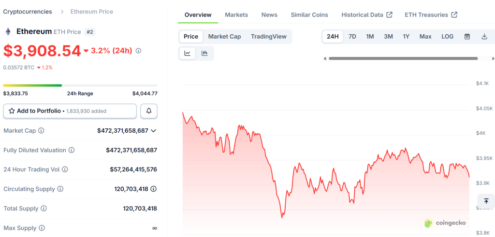This screenshot has height=237, width=495.
Task: Select the Max time range
Action: point(425,37)
